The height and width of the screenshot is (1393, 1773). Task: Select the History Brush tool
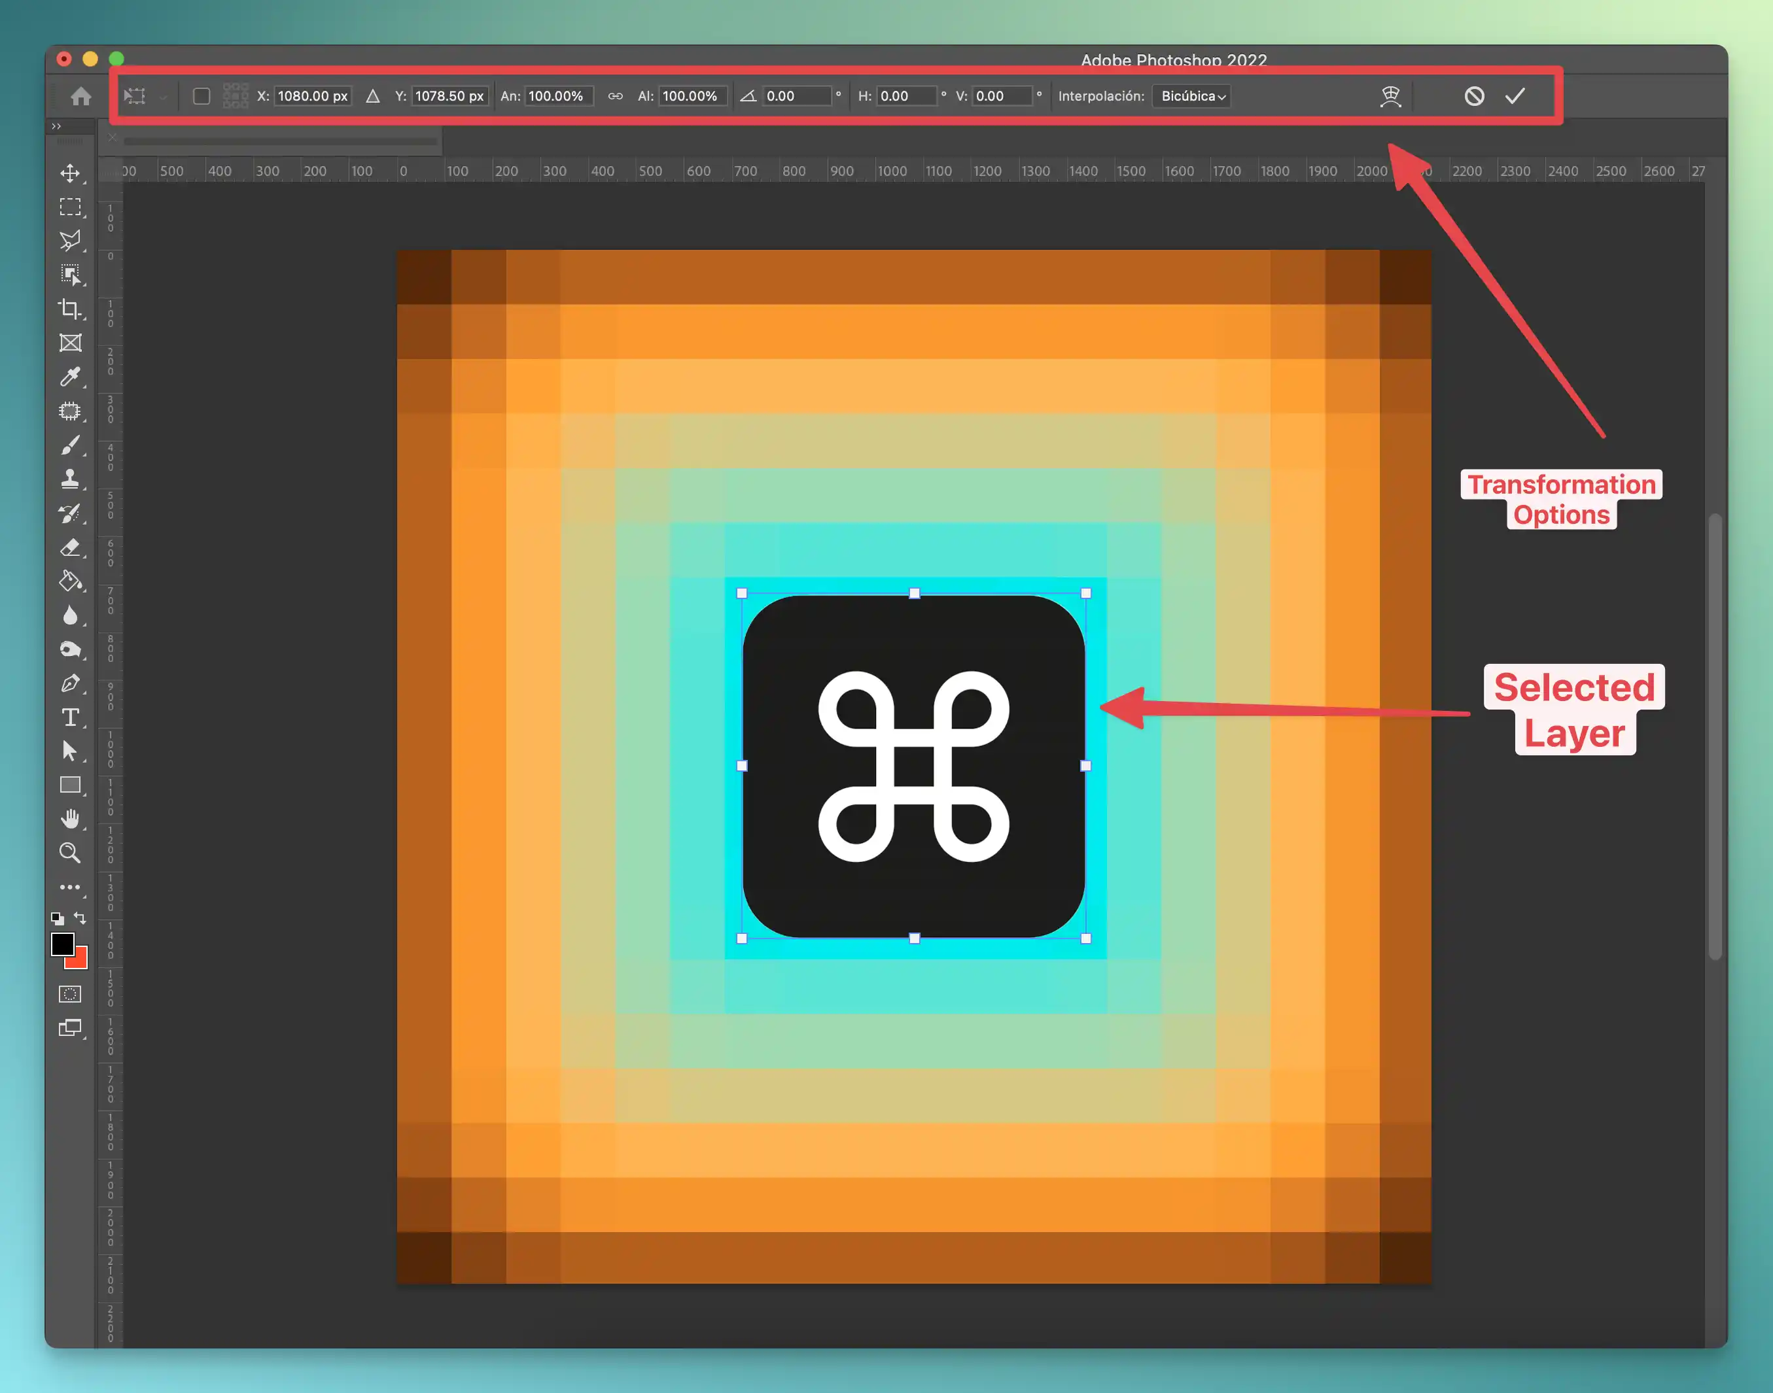[x=70, y=513]
